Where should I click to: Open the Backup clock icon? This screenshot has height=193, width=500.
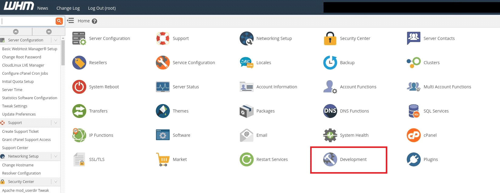(x=330, y=63)
